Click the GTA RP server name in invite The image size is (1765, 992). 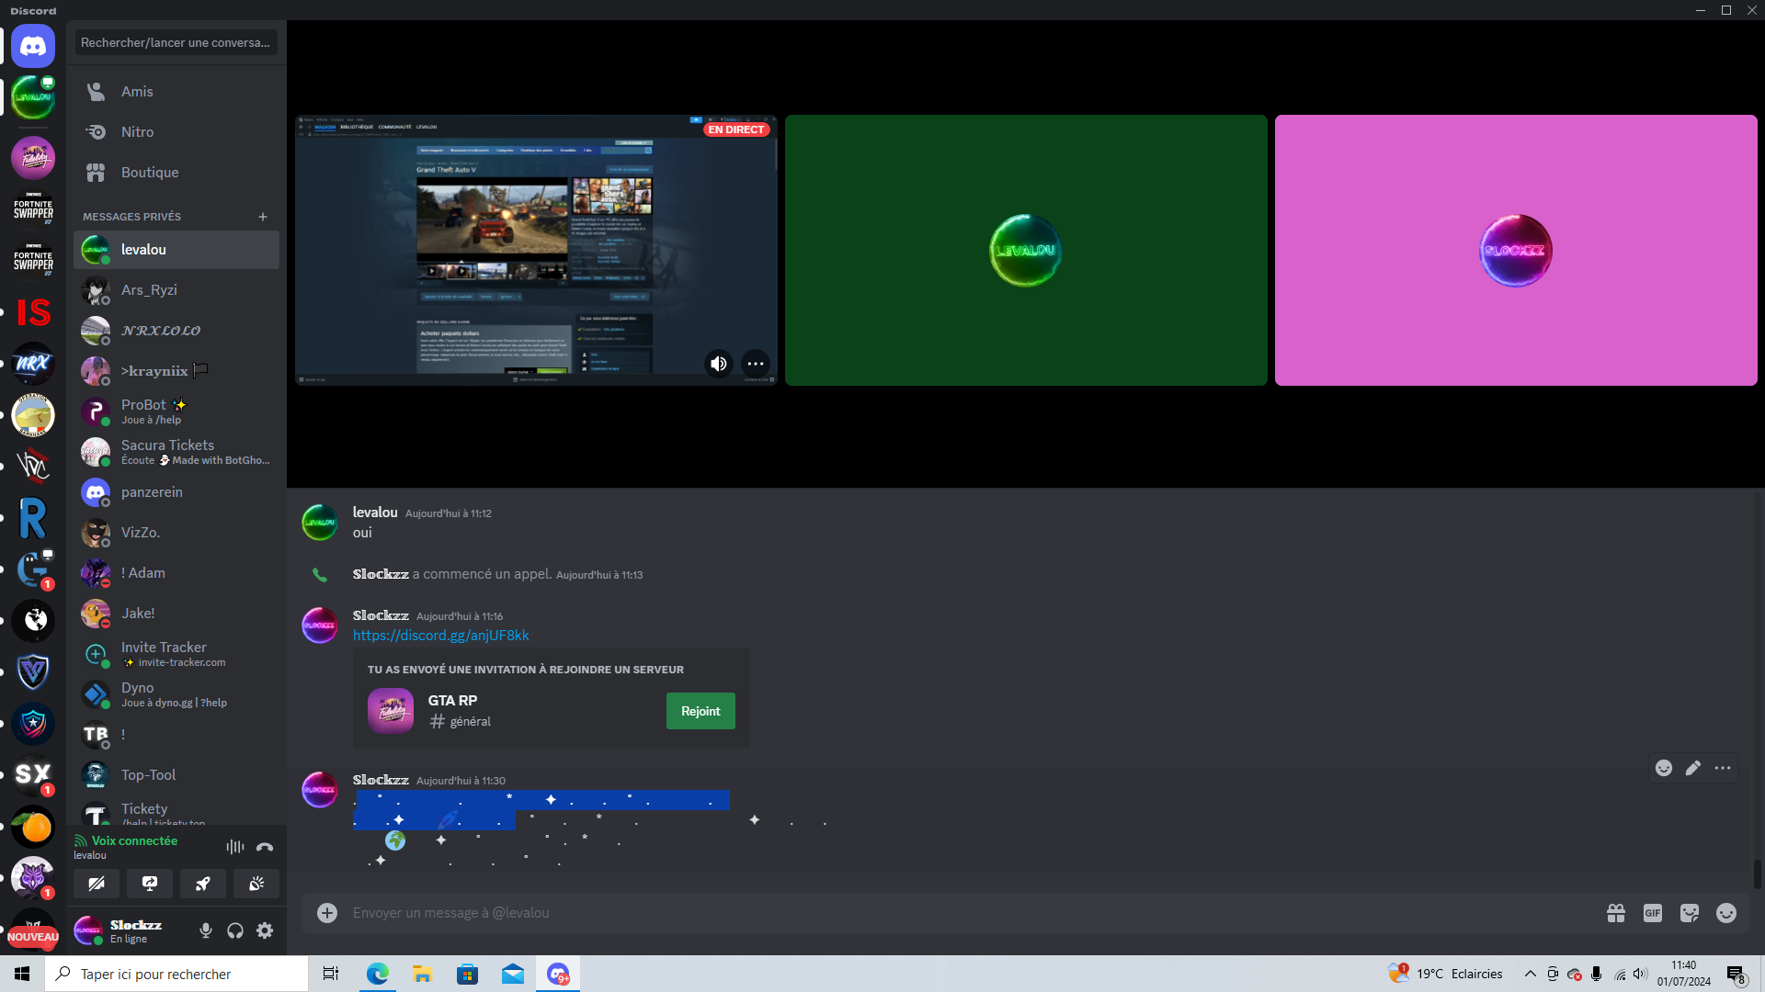452,700
